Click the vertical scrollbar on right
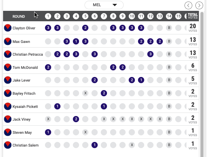 pos(202,84)
